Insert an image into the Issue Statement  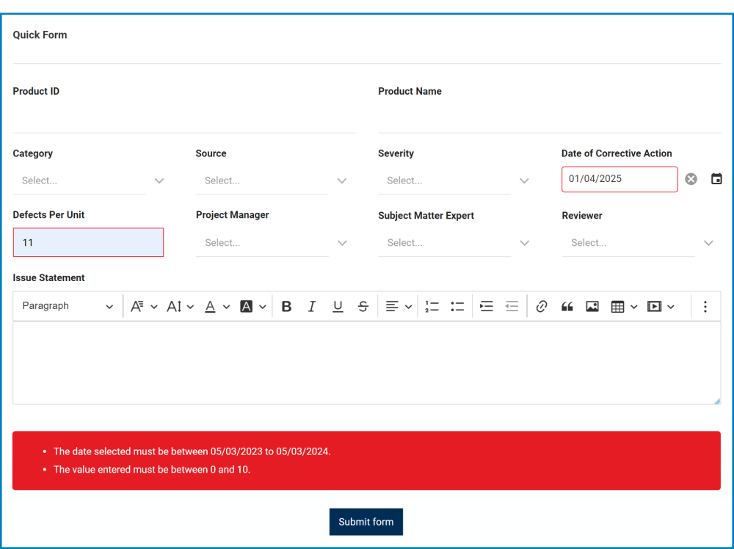[x=592, y=306]
